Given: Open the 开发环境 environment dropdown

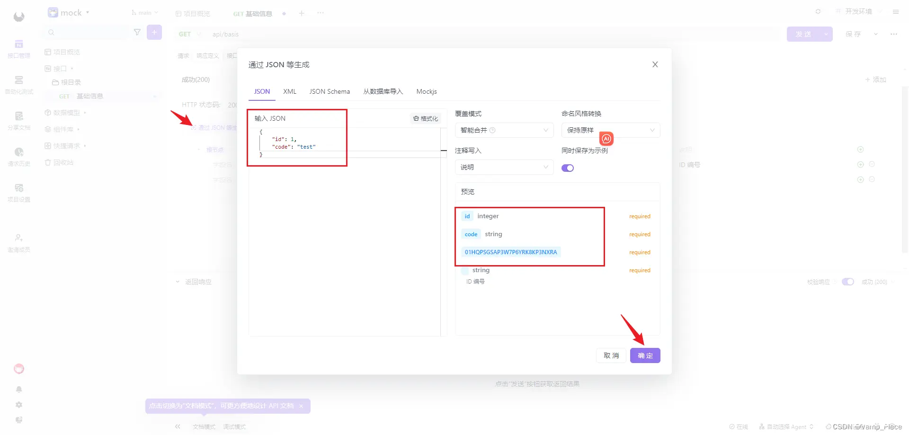Looking at the screenshot, I should coord(859,11).
